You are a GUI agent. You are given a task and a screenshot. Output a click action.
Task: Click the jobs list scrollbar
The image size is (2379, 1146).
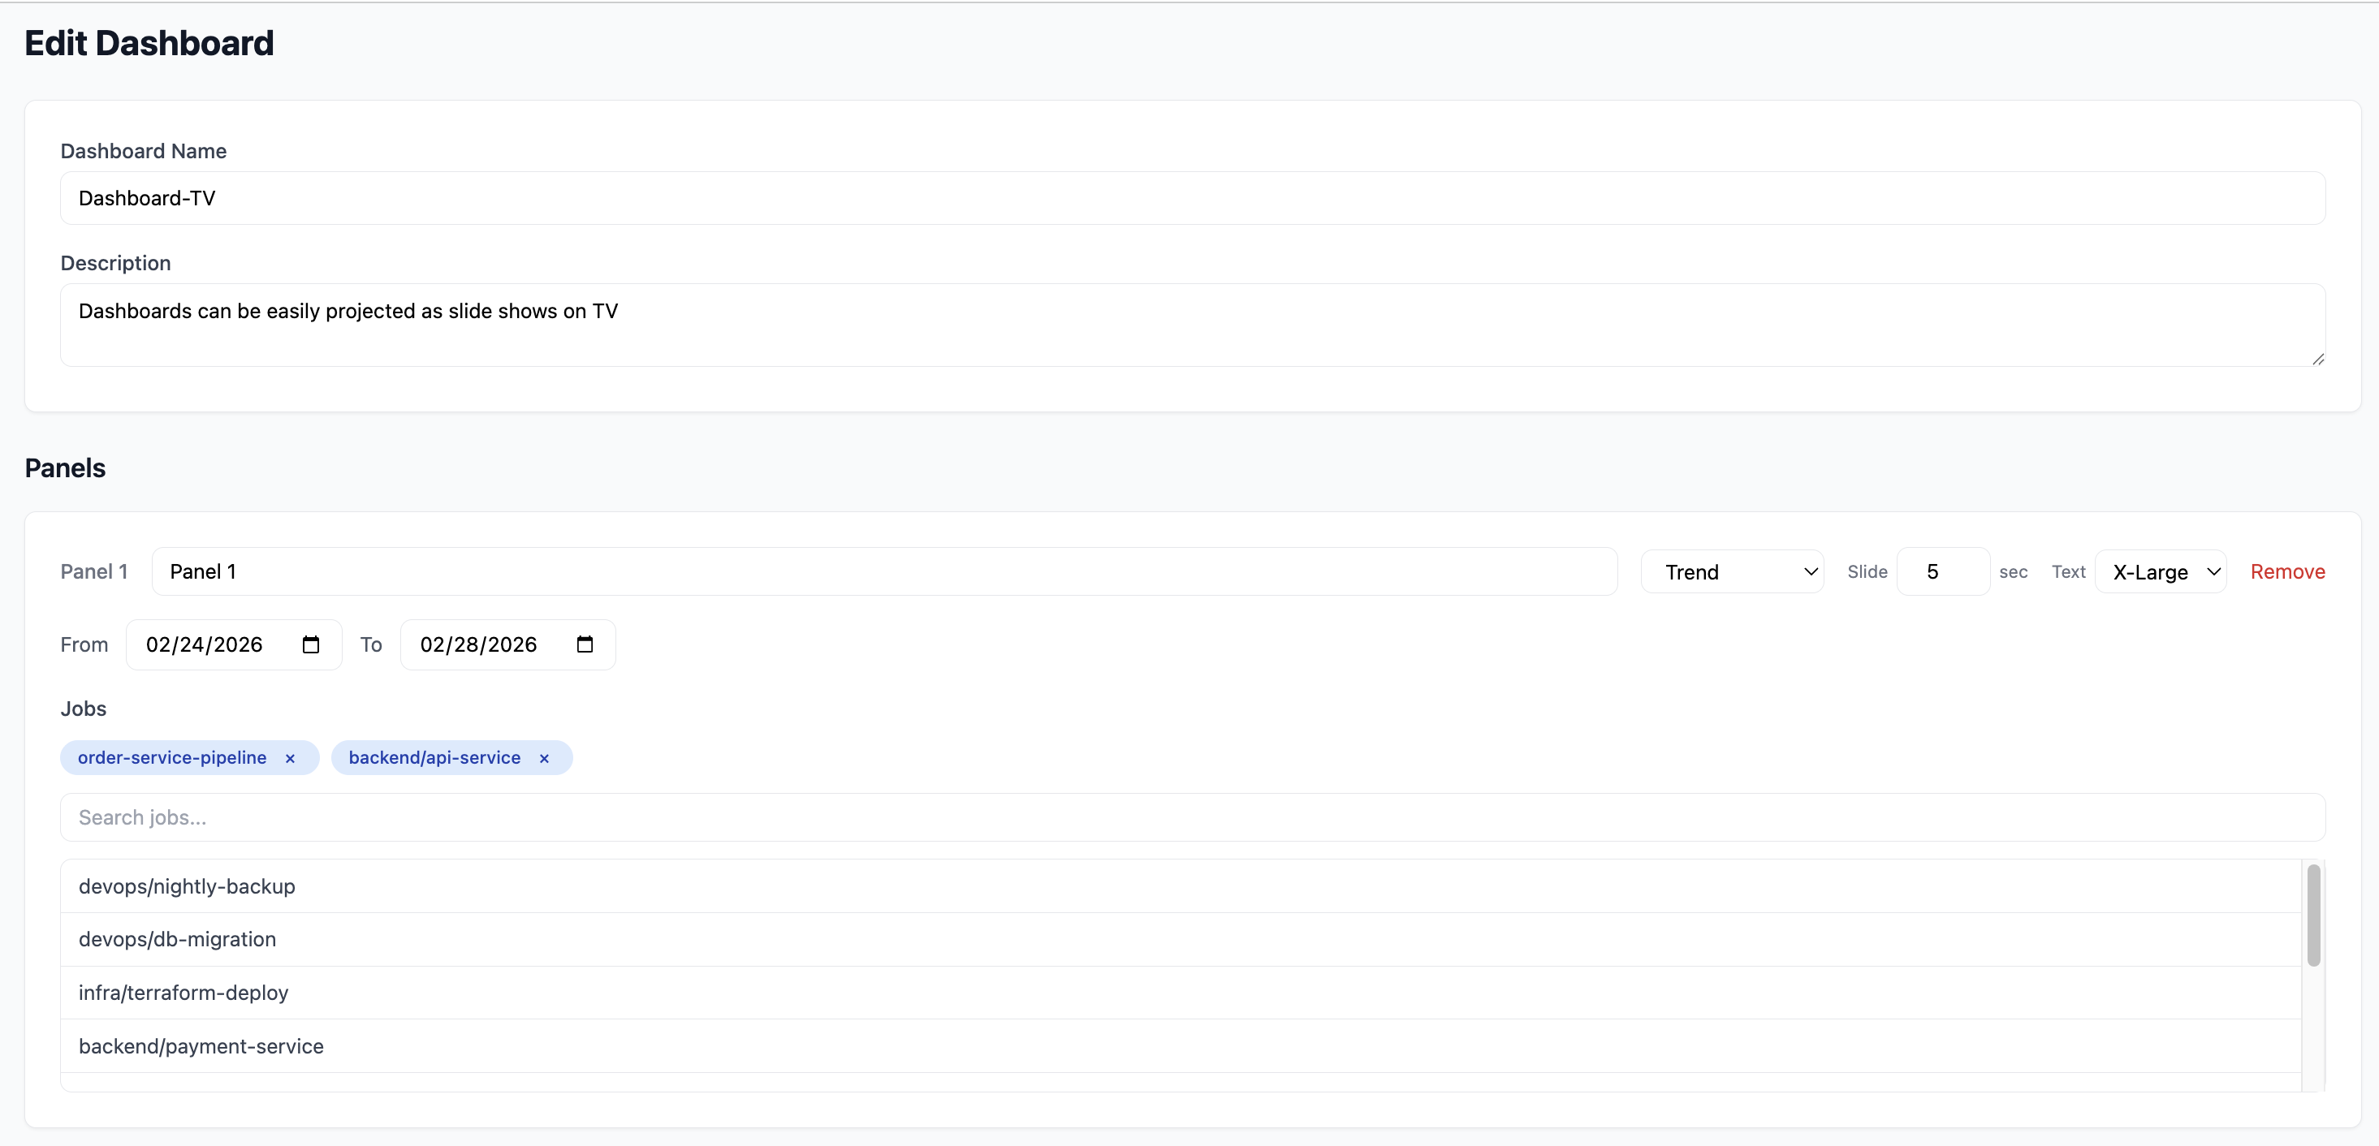pyautogui.click(x=2313, y=916)
